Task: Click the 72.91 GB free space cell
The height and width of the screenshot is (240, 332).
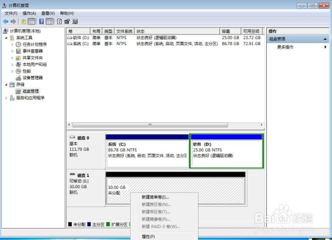Action: [x=252, y=44]
